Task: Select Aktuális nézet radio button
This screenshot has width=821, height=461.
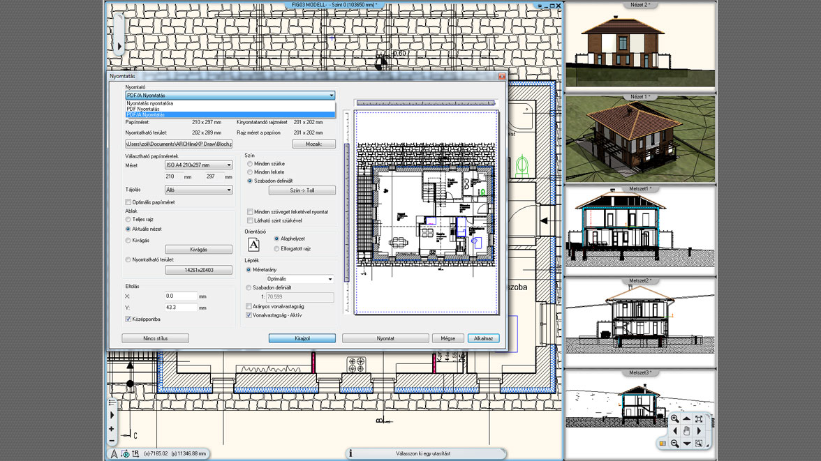Action: 128,229
